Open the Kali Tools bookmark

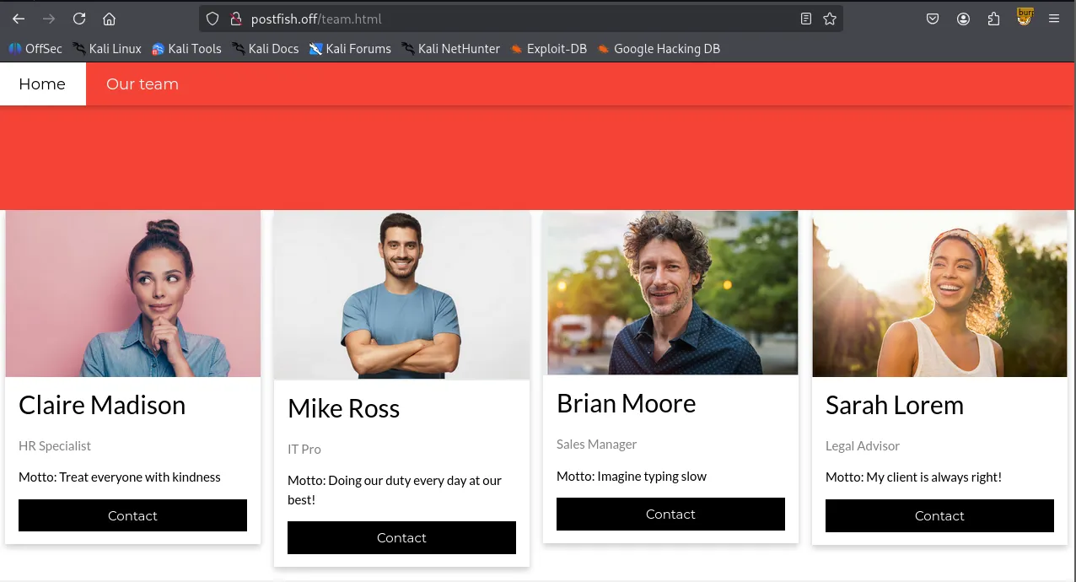(186, 49)
